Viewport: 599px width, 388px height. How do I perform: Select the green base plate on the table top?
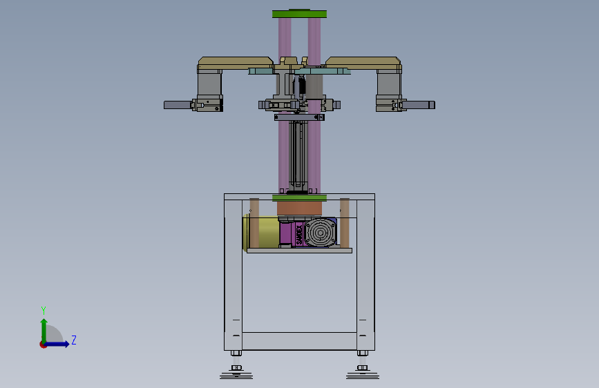coord(300,198)
